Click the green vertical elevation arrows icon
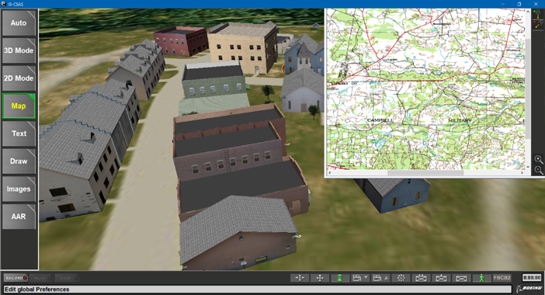The height and width of the screenshot is (295, 545). pyautogui.click(x=340, y=278)
